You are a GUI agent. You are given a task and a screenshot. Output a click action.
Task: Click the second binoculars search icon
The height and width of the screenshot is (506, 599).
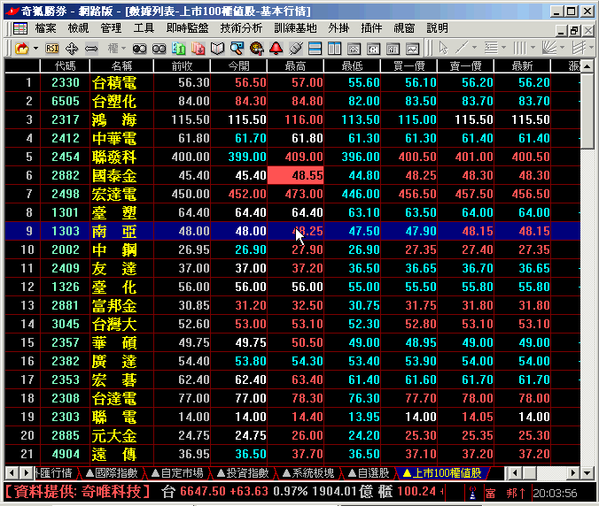(x=159, y=49)
